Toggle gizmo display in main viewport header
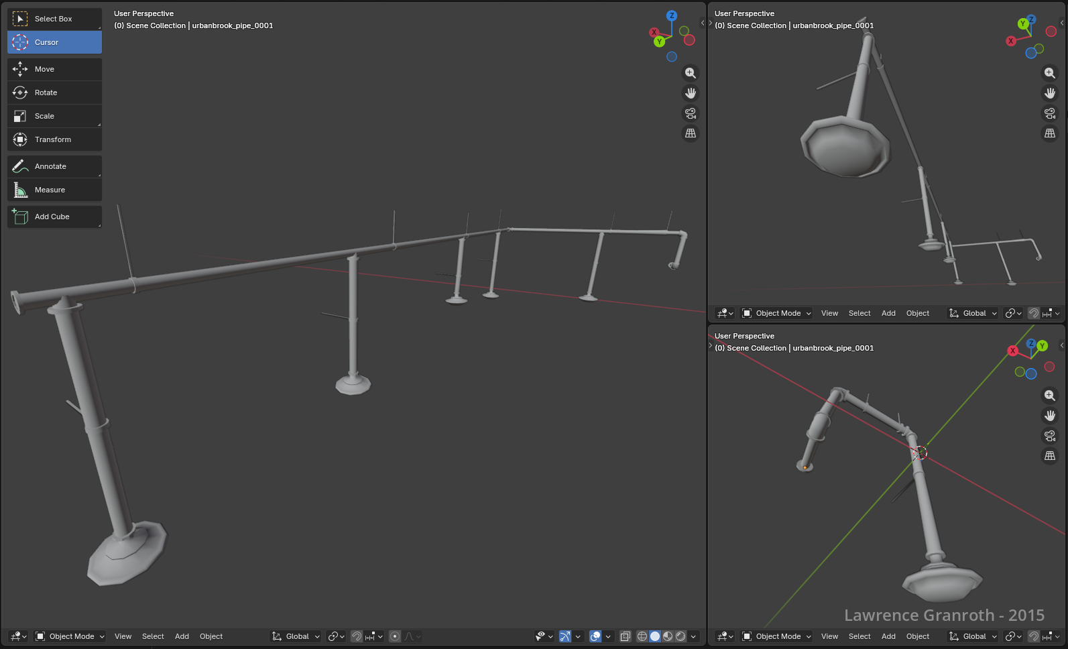Image resolution: width=1068 pixels, height=649 pixels. pos(565,636)
